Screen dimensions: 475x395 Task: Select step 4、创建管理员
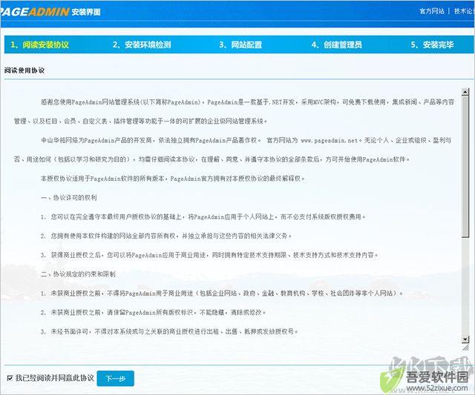click(x=336, y=44)
